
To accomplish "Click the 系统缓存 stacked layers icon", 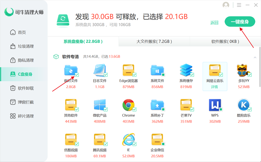I will click(x=186, y=70).
